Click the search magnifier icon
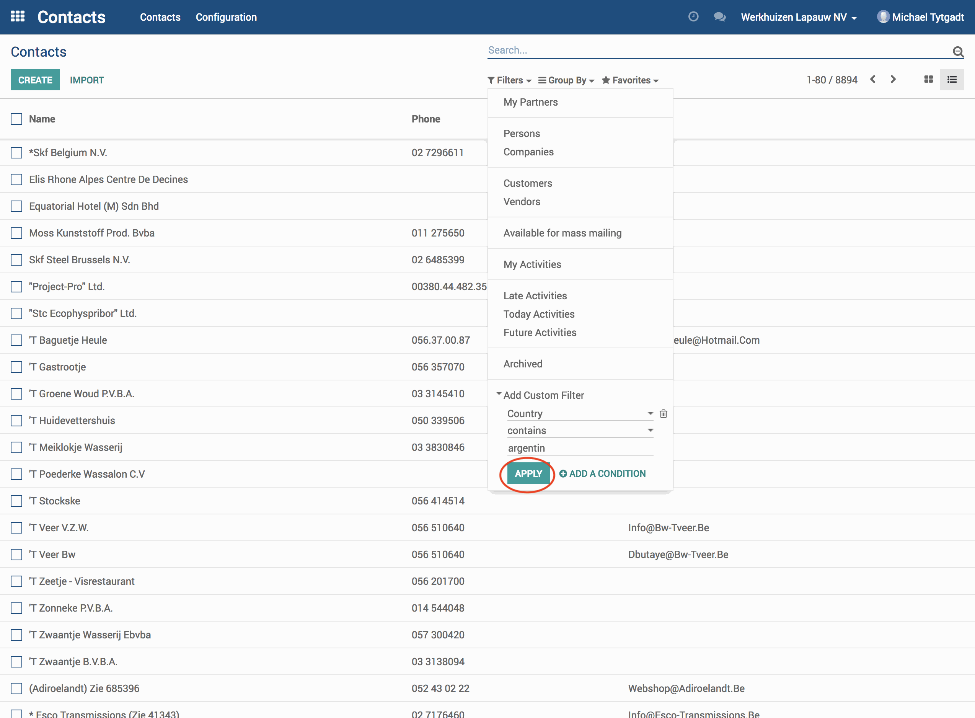The width and height of the screenshot is (975, 718). click(958, 52)
